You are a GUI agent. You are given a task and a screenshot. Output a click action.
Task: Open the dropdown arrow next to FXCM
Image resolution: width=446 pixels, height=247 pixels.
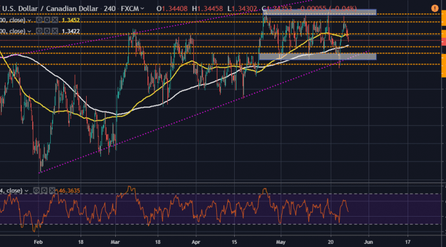[142, 9]
